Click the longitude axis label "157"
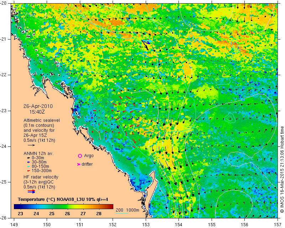This screenshot has width=285, height=228. click(278, 225)
